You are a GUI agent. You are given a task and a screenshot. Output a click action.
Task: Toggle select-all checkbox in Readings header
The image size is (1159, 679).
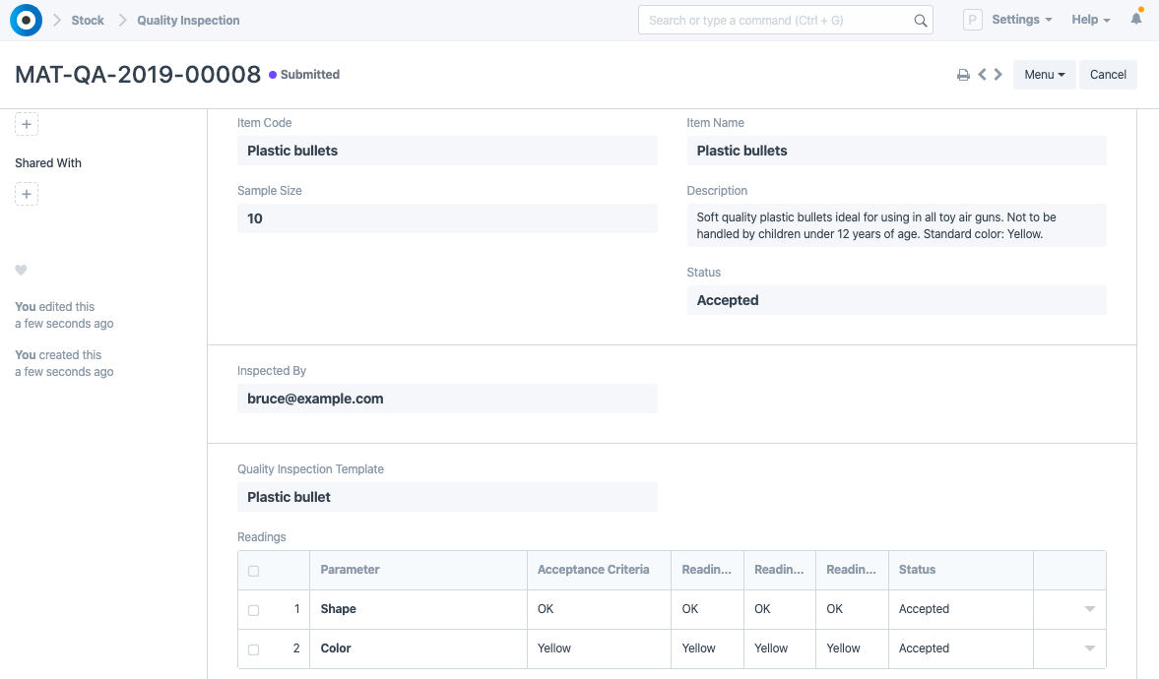[x=253, y=571]
